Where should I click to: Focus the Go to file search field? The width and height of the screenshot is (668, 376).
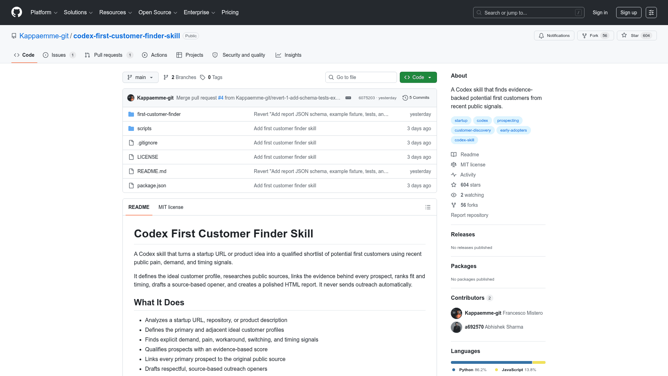[x=361, y=77]
